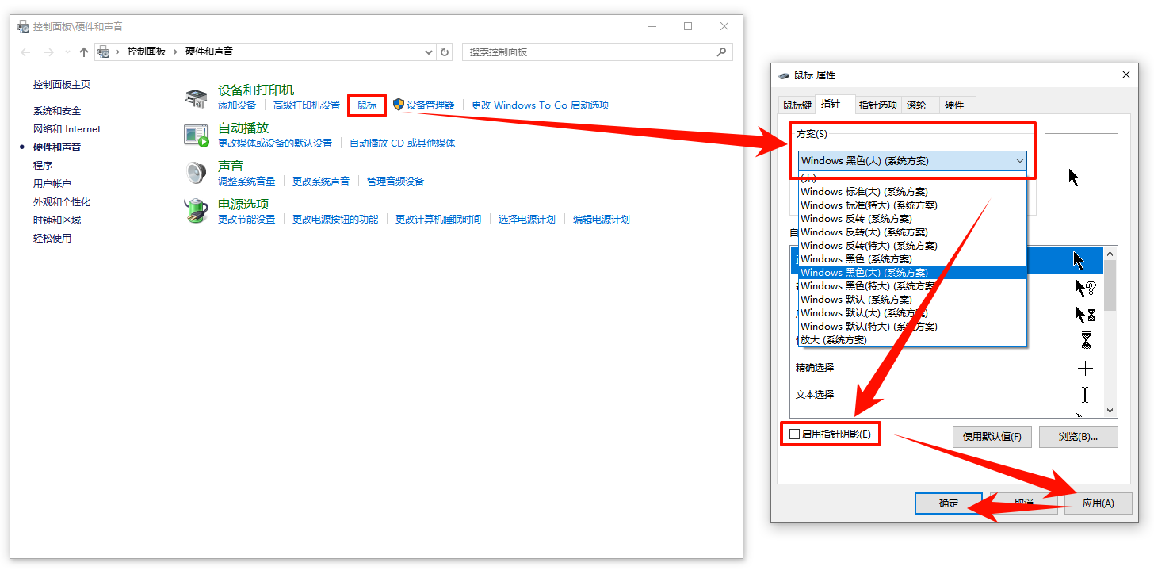
Task: Open 轻松使用 in the sidebar
Action: [x=52, y=239]
